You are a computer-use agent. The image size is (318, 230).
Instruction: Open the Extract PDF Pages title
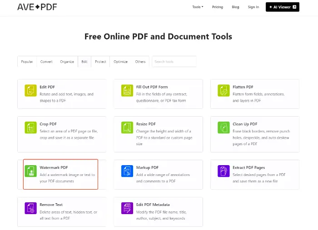[x=248, y=168]
